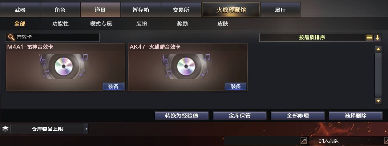Expand the 仓库物品上限 side arrow
This screenshot has height=146, width=388.
point(86,129)
